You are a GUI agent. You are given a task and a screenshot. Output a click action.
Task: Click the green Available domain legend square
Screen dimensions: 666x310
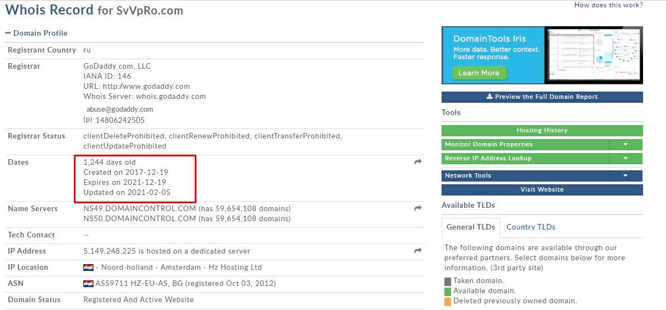[447, 291]
